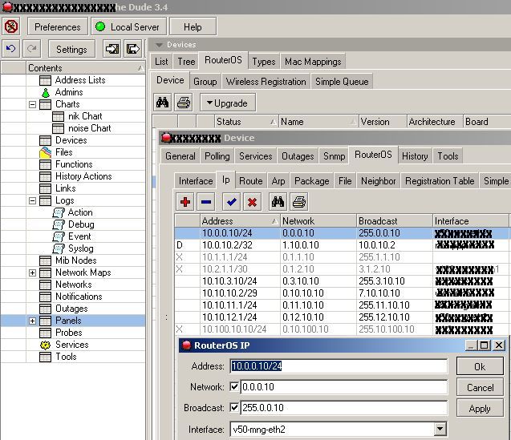The height and width of the screenshot is (440, 511).
Task: Open Files in Contents tree
Action: tap(64, 152)
